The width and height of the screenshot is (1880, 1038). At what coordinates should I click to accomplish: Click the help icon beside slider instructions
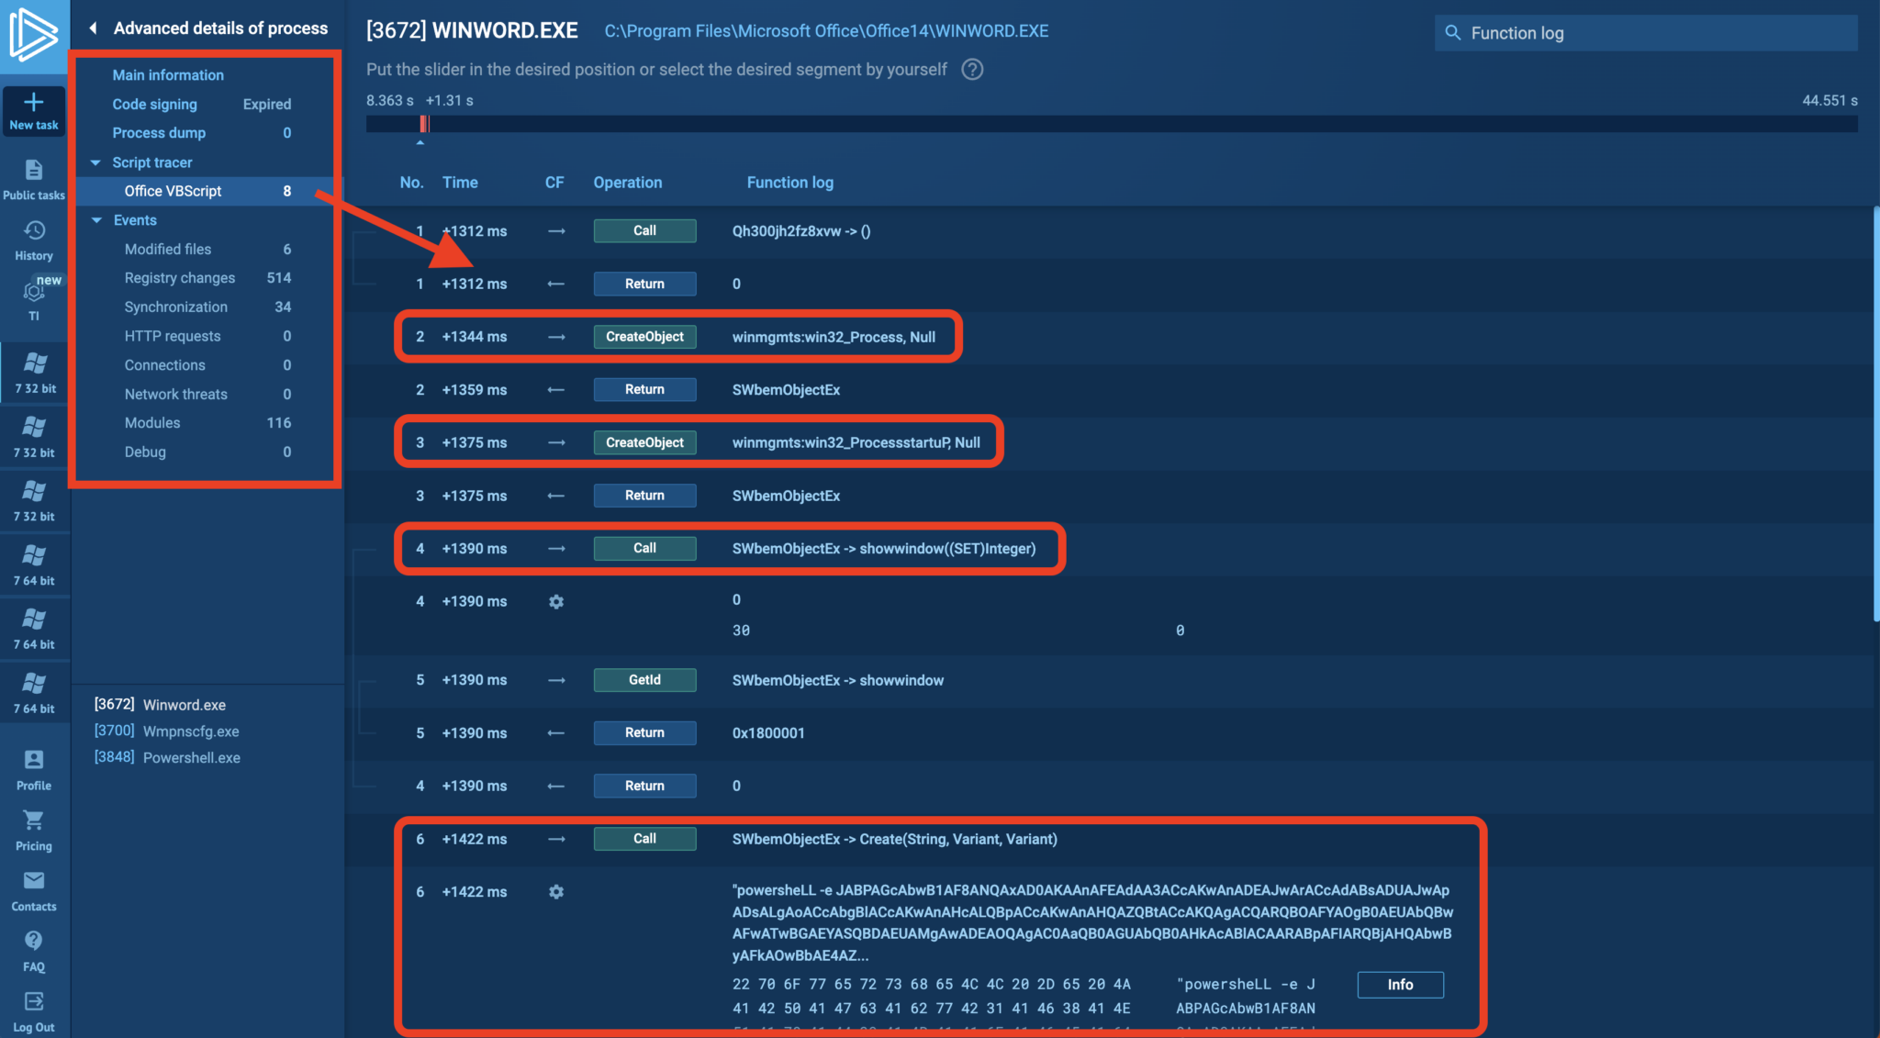[x=972, y=70]
